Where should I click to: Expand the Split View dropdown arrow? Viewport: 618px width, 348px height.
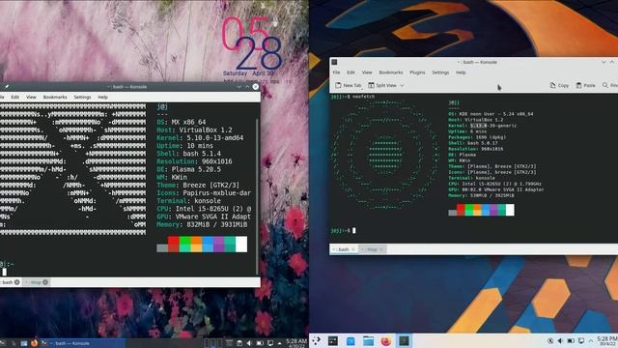402,85
